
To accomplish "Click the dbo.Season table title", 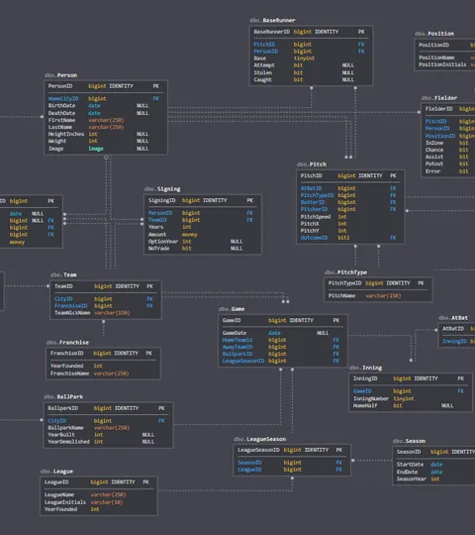I will (409, 441).
